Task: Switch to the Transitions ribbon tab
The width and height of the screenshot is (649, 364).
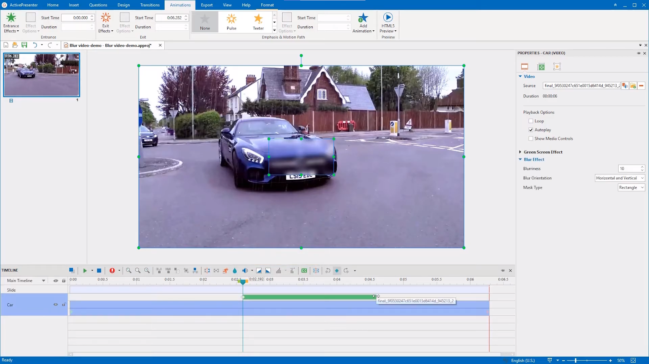Action: click(x=150, y=5)
